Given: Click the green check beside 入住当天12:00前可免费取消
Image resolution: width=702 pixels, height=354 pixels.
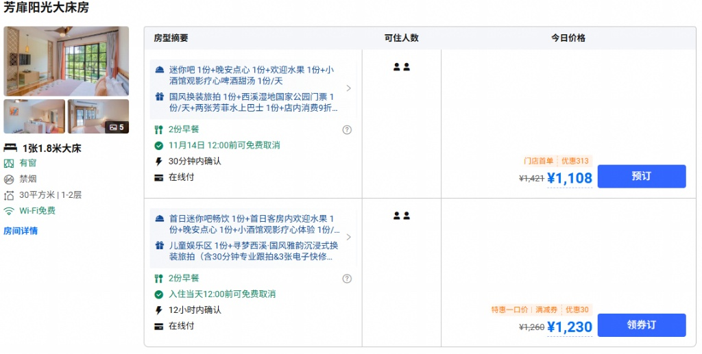Looking at the screenshot, I should coord(158,294).
